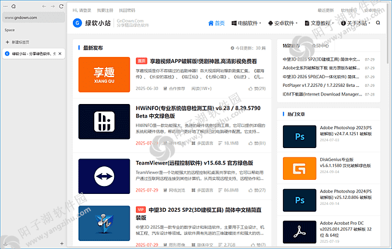Click the 今日更新: 30 篇 counter
Viewport: 392px width, 249px height.
[248, 48]
